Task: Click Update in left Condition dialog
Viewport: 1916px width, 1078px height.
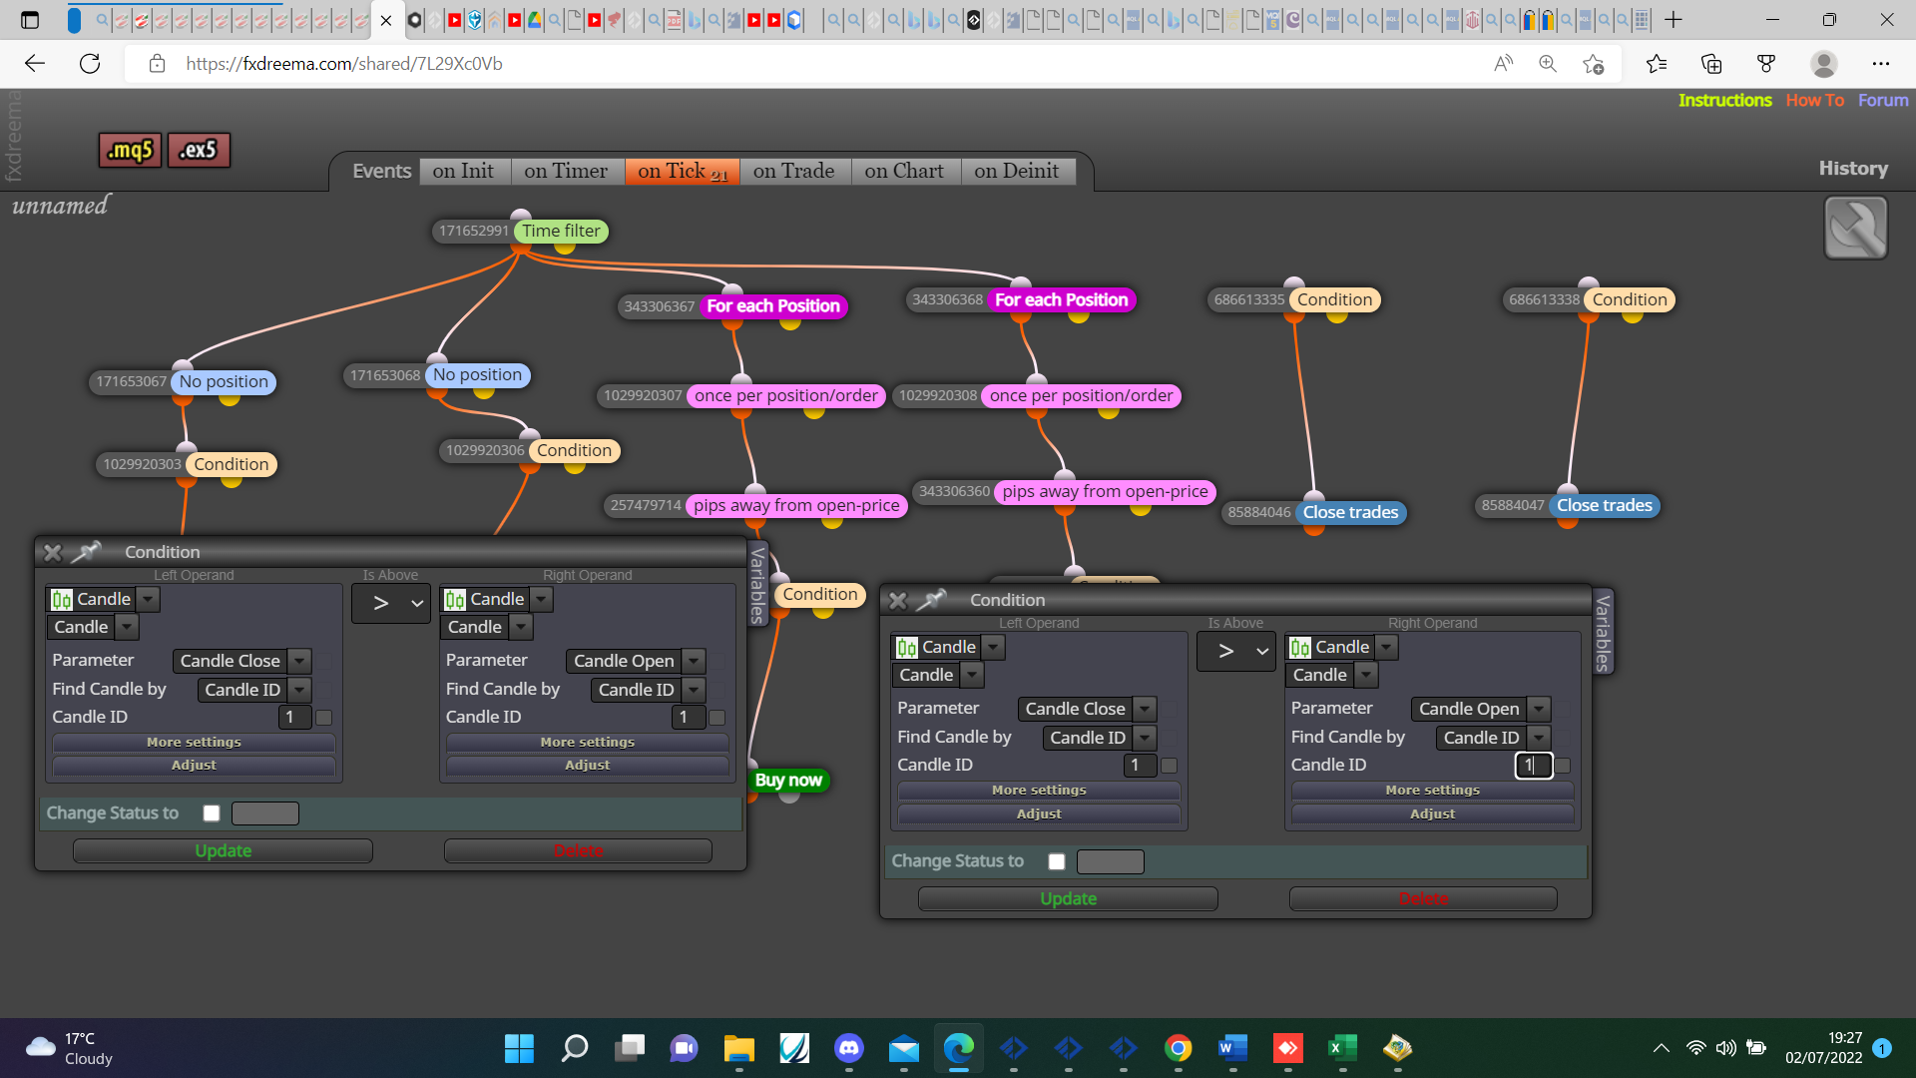Action: pos(223,850)
